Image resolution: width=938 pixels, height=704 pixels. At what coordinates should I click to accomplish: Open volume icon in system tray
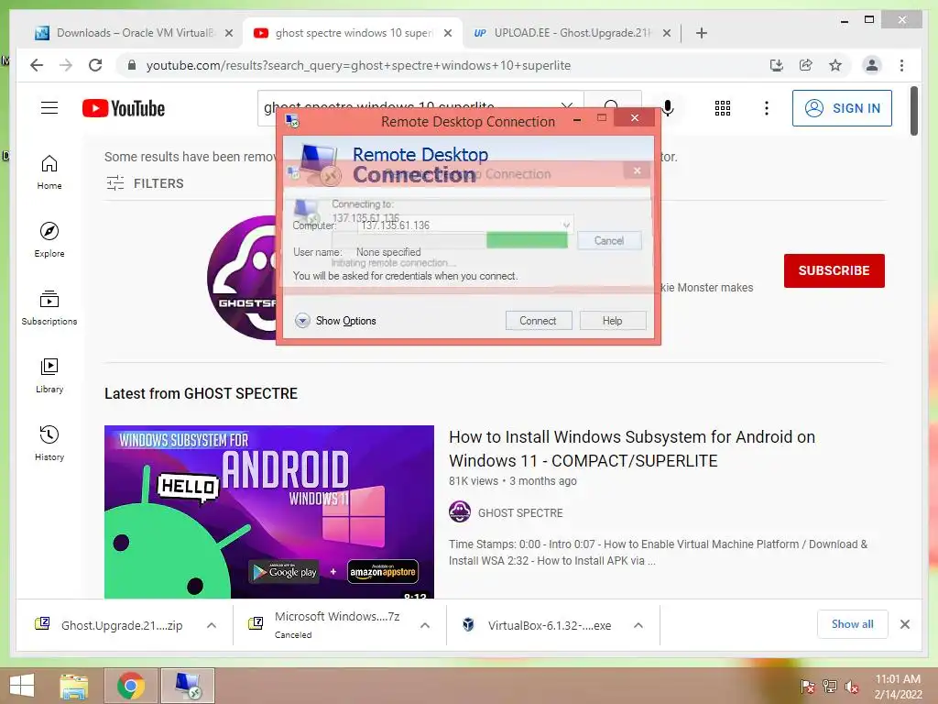coord(852,687)
